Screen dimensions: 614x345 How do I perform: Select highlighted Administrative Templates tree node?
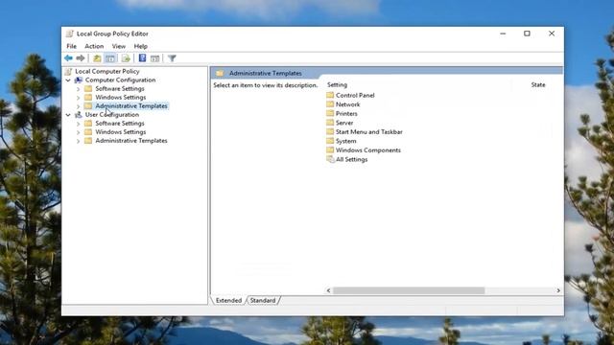pyautogui.click(x=131, y=106)
